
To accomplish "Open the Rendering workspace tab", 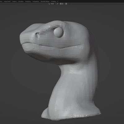I will 28,2.
